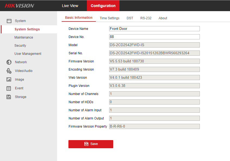Viewport: 230px width, 161px height.
Task: Expand the Storage menu section
Action: tap(21, 97)
